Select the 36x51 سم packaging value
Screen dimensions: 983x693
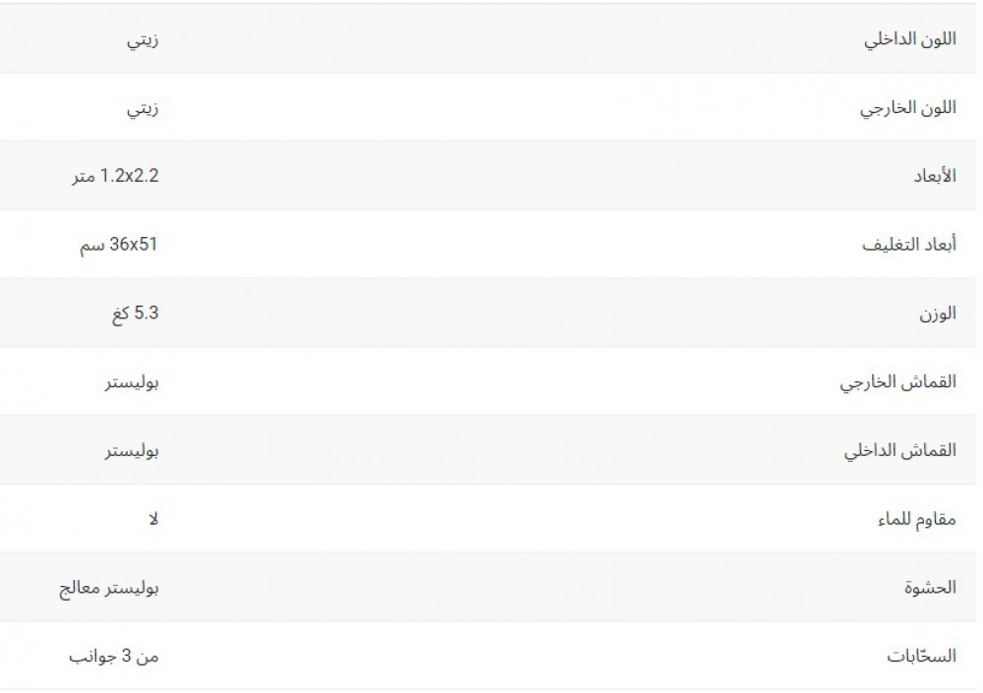click(119, 246)
